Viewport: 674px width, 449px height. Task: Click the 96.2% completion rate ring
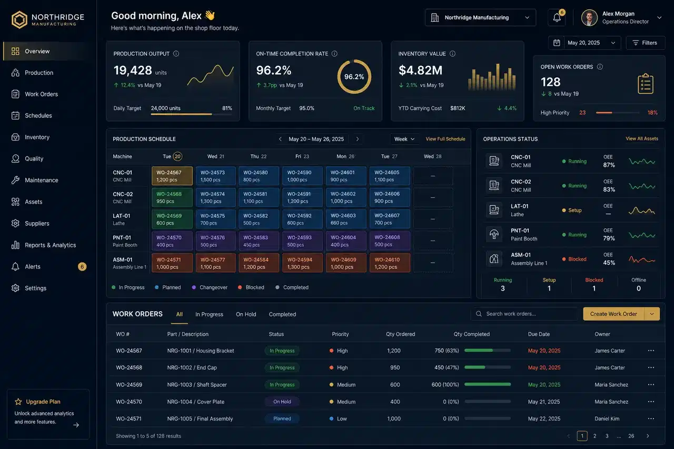tap(354, 77)
